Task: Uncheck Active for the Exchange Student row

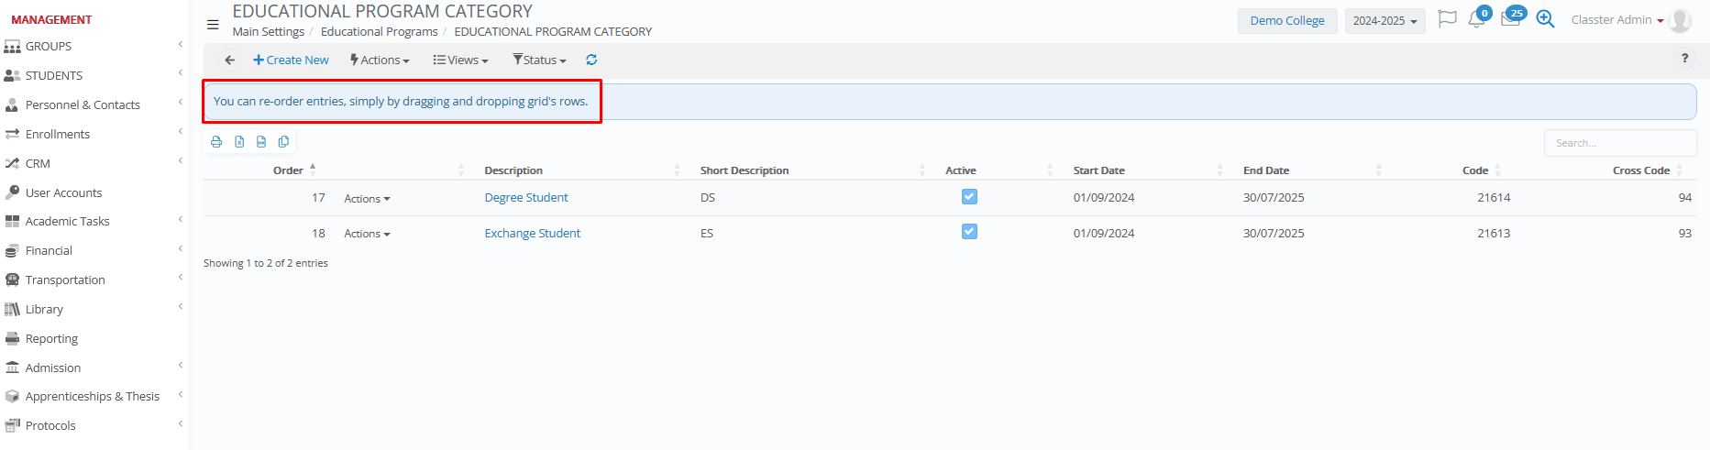Action: pos(969,232)
